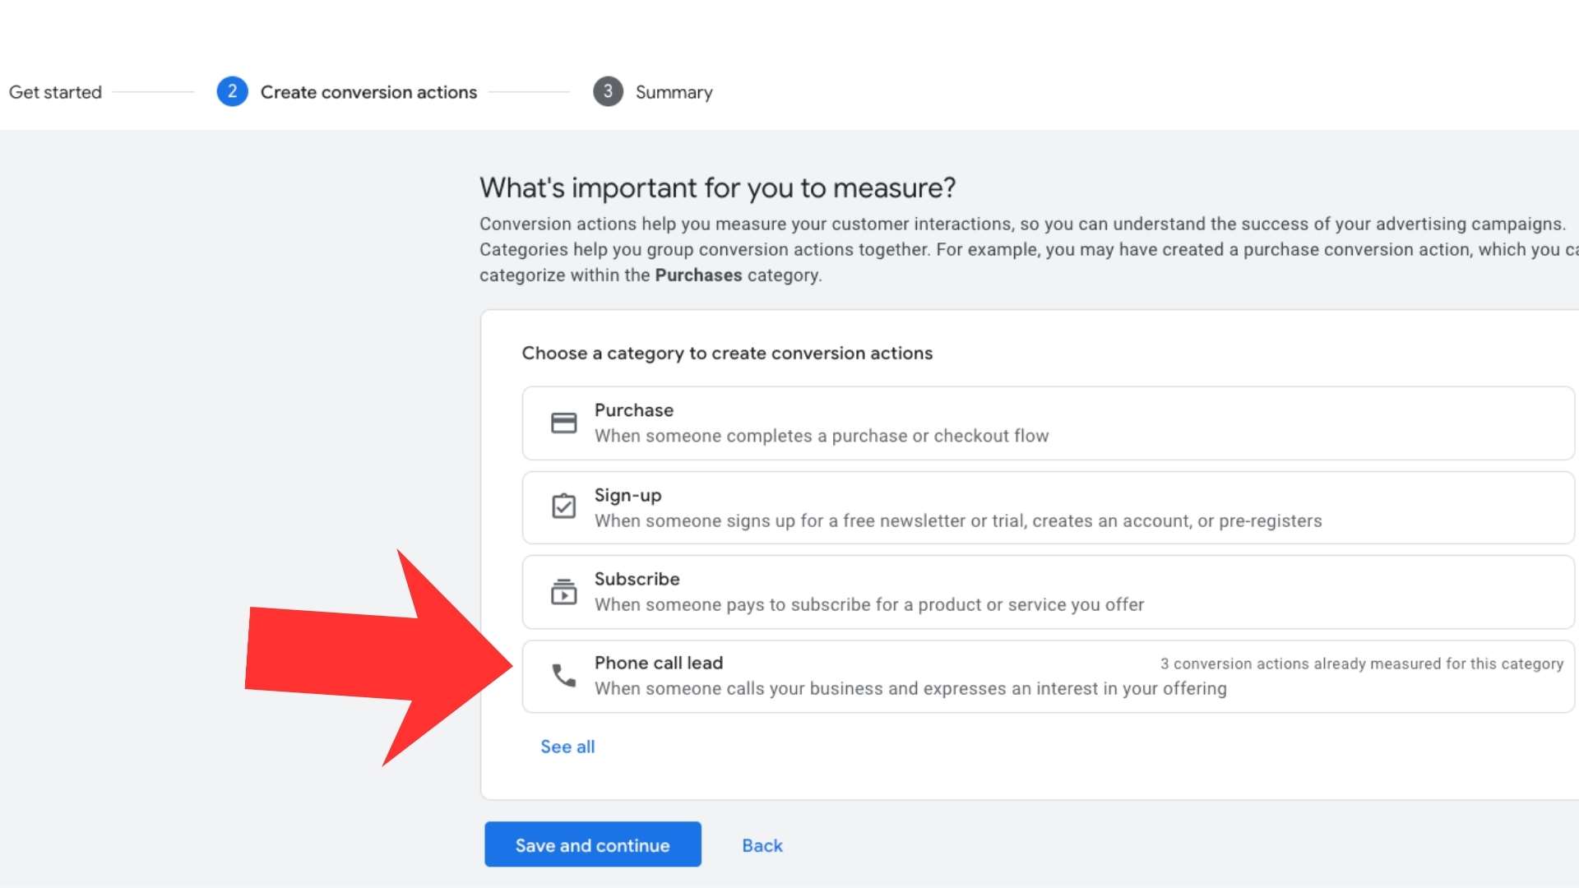Jump to Summary step label
The width and height of the screenshot is (1579, 888).
pyautogui.click(x=674, y=92)
